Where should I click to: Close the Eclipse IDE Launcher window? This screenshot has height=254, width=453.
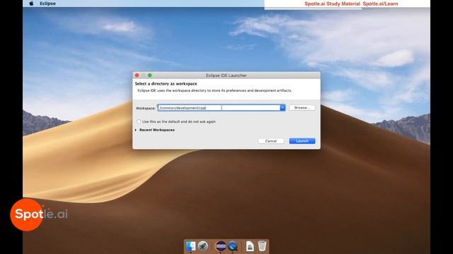[x=137, y=75]
